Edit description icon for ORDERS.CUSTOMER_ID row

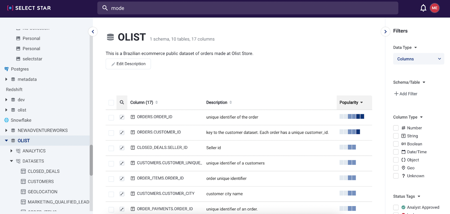(122, 132)
